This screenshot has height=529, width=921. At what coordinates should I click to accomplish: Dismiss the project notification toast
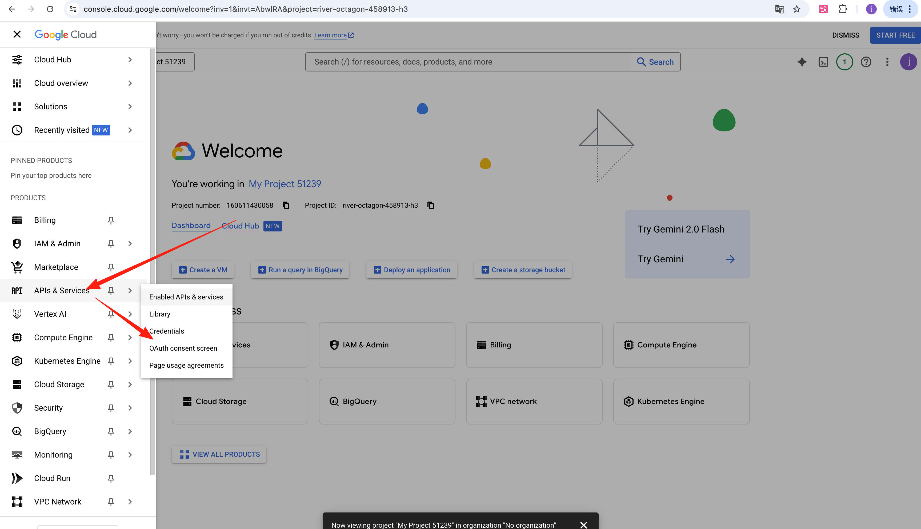[583, 525]
